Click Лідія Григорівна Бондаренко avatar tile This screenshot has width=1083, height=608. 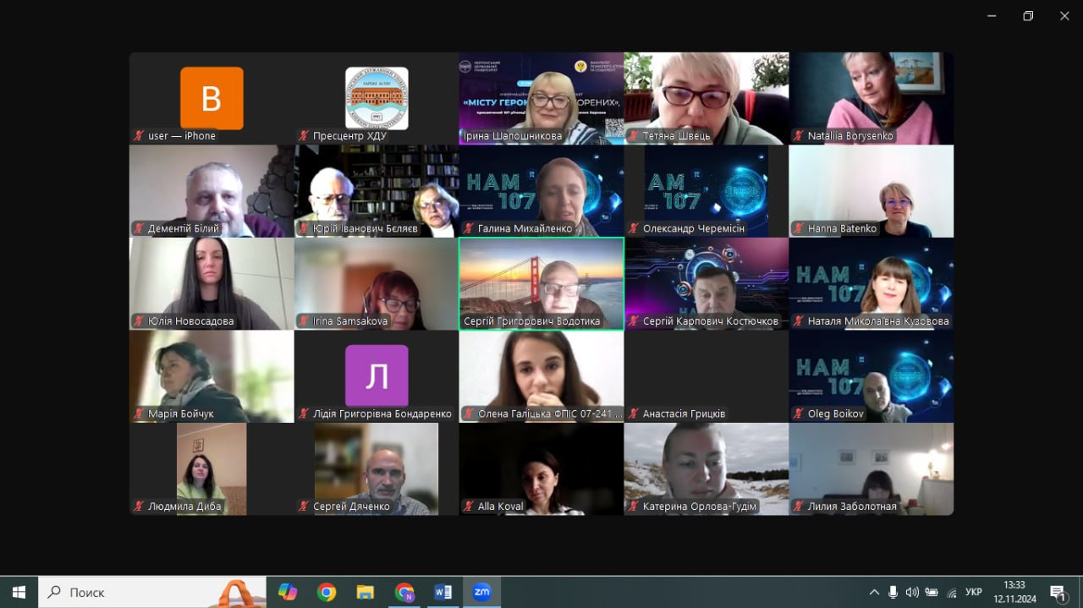(x=377, y=376)
